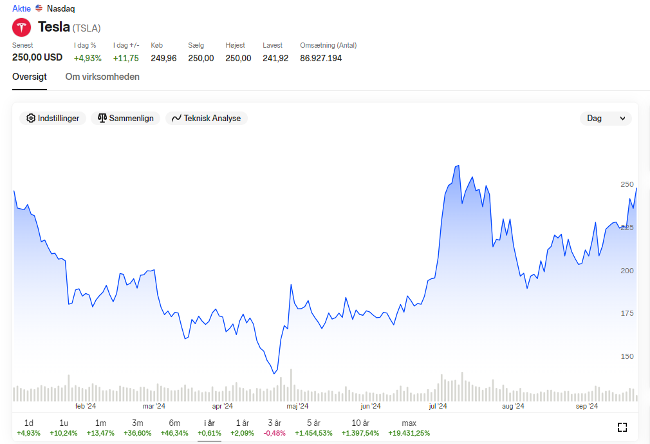Image resolution: width=650 pixels, height=444 pixels.
Task: Click the feb '24 axis label
Action: click(86, 406)
